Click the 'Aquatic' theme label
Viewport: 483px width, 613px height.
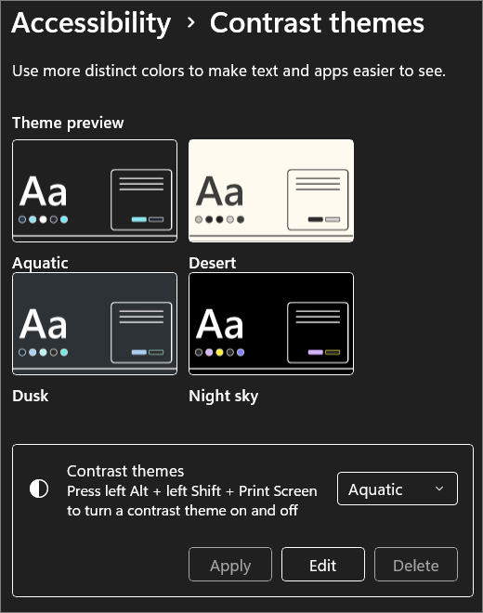click(40, 263)
